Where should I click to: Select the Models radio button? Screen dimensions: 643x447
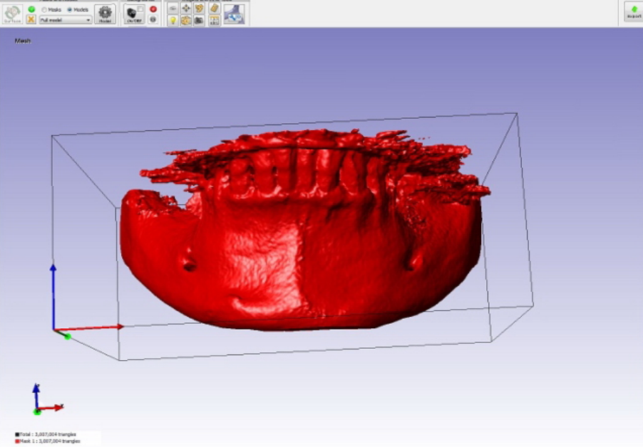[70, 9]
